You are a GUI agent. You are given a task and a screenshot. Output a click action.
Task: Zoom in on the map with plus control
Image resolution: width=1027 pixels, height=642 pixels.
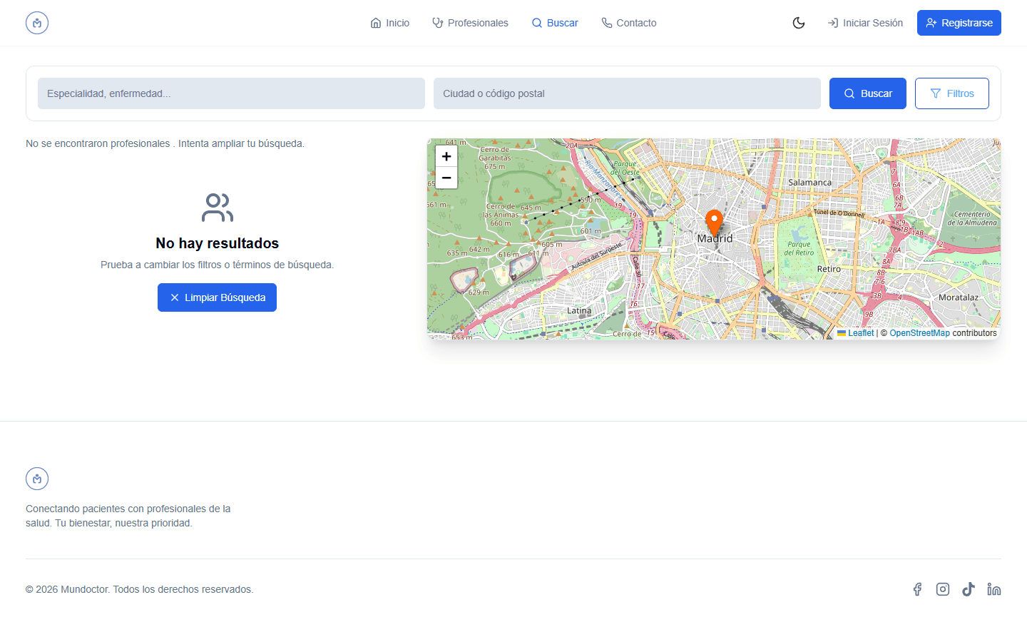[x=446, y=156]
